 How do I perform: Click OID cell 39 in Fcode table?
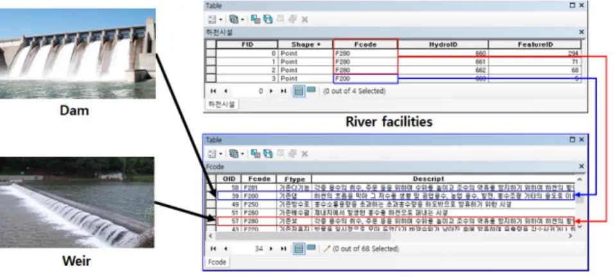229,196
